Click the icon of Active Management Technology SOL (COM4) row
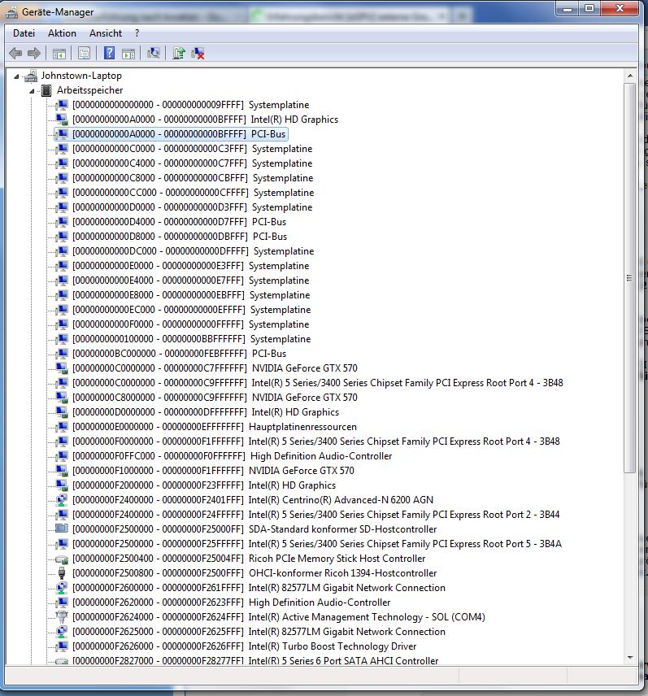Viewport: 648px width, 696px height. click(x=62, y=617)
